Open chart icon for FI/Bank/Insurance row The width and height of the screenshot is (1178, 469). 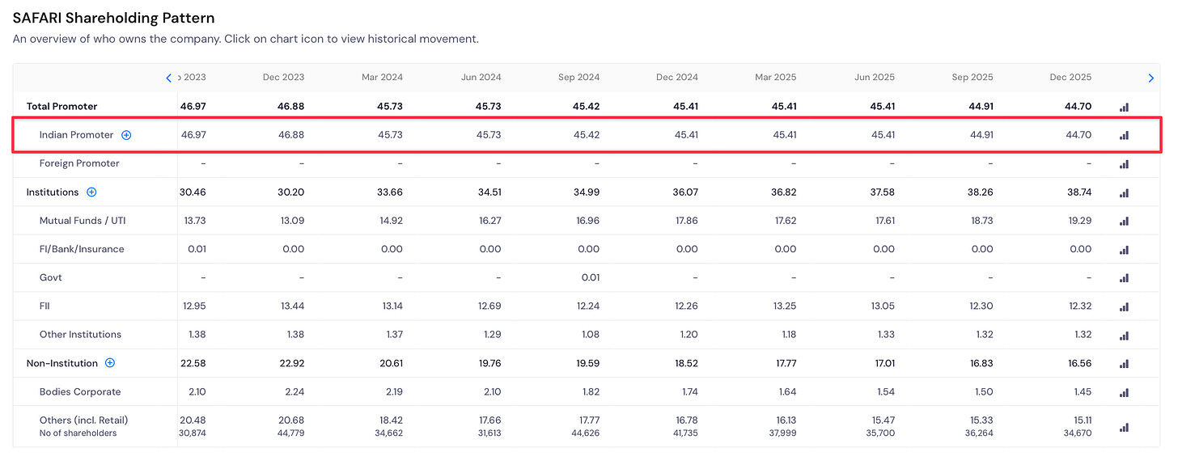point(1124,250)
